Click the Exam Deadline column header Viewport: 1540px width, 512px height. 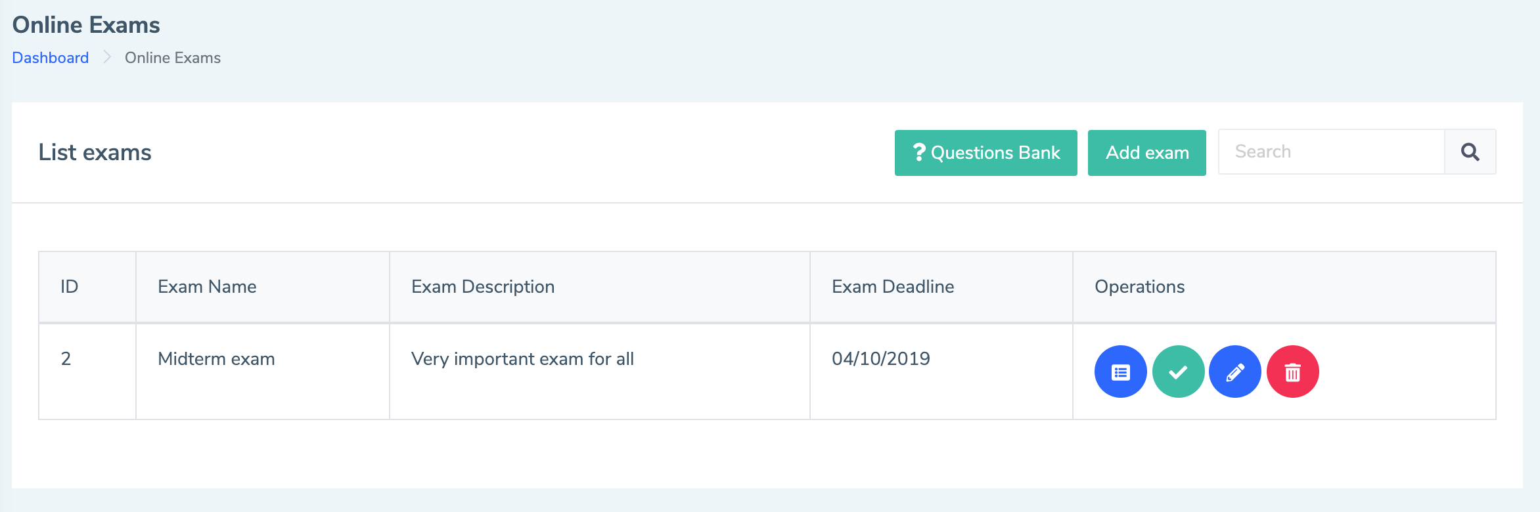click(893, 287)
